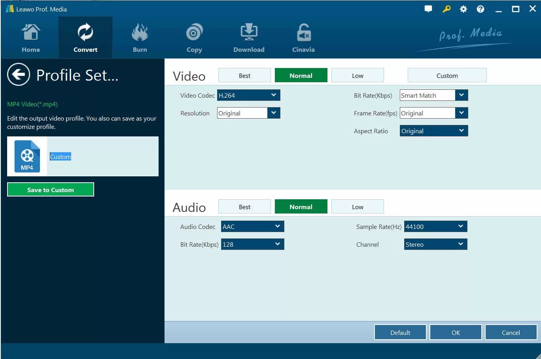
Task: Enable Custom video quality mode
Action: coord(447,75)
